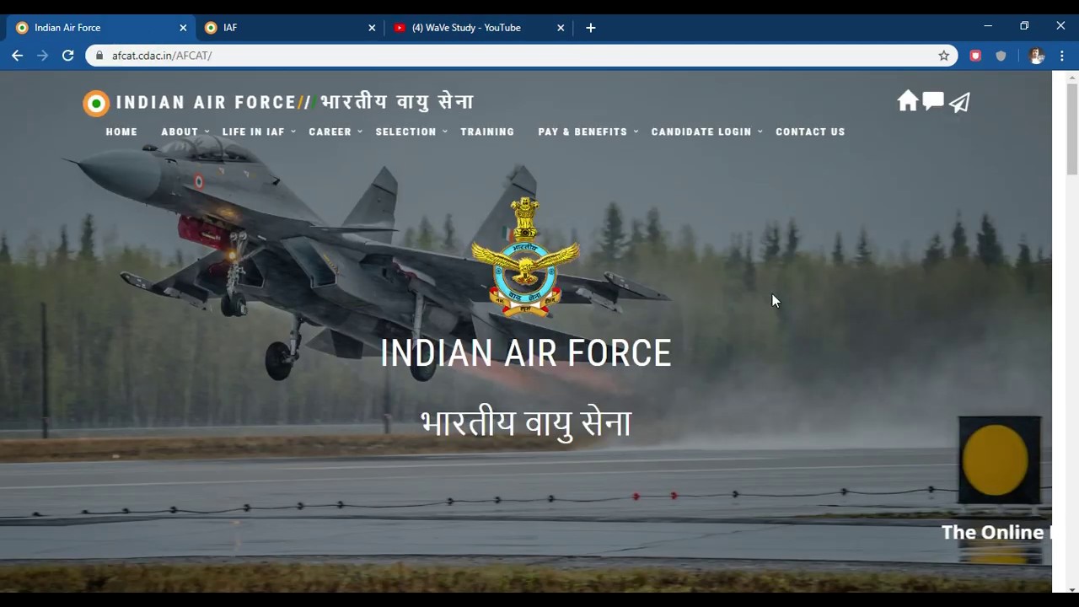The image size is (1079, 607).
Task: Open the Chrome profile avatar
Action: click(1037, 56)
